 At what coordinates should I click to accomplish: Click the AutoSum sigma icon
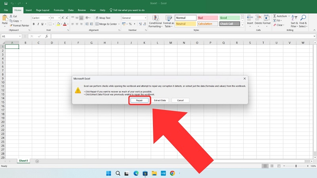click(x=274, y=16)
